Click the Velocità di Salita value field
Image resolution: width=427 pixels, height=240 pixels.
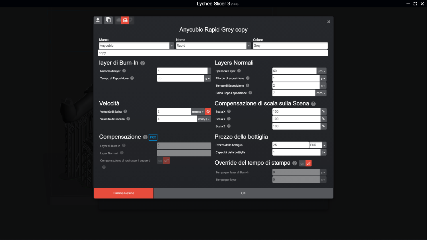[x=174, y=112]
